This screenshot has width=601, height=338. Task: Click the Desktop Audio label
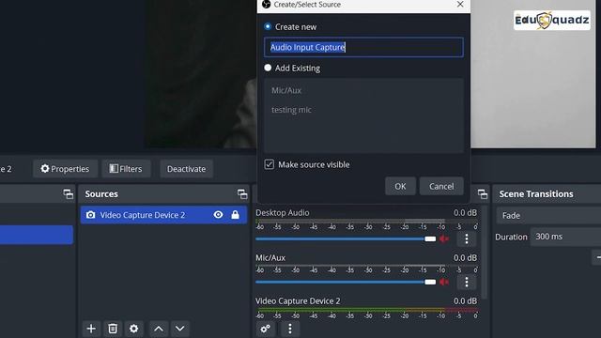click(283, 213)
